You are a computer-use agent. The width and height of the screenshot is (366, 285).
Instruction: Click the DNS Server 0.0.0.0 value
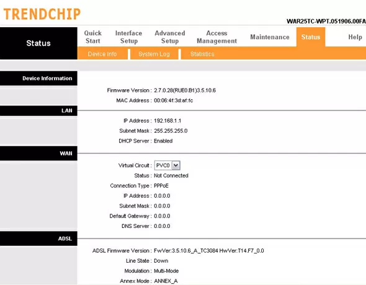(x=162, y=226)
